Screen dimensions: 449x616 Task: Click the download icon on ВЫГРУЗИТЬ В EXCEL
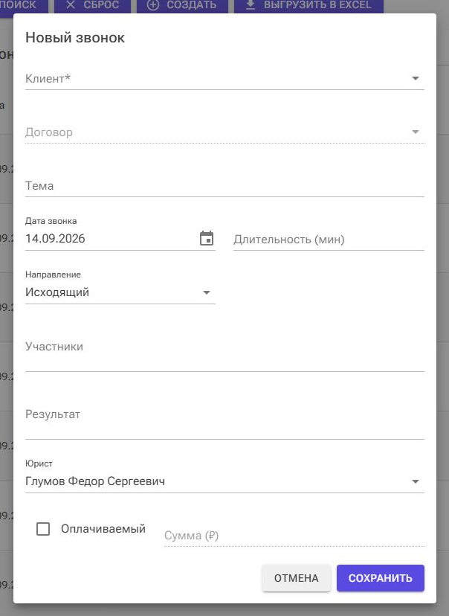point(251,4)
